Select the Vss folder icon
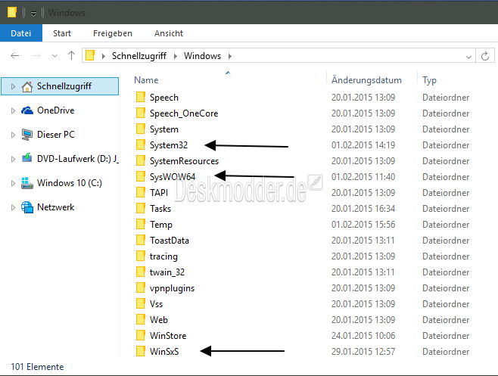The height and width of the screenshot is (376, 498). (x=141, y=303)
